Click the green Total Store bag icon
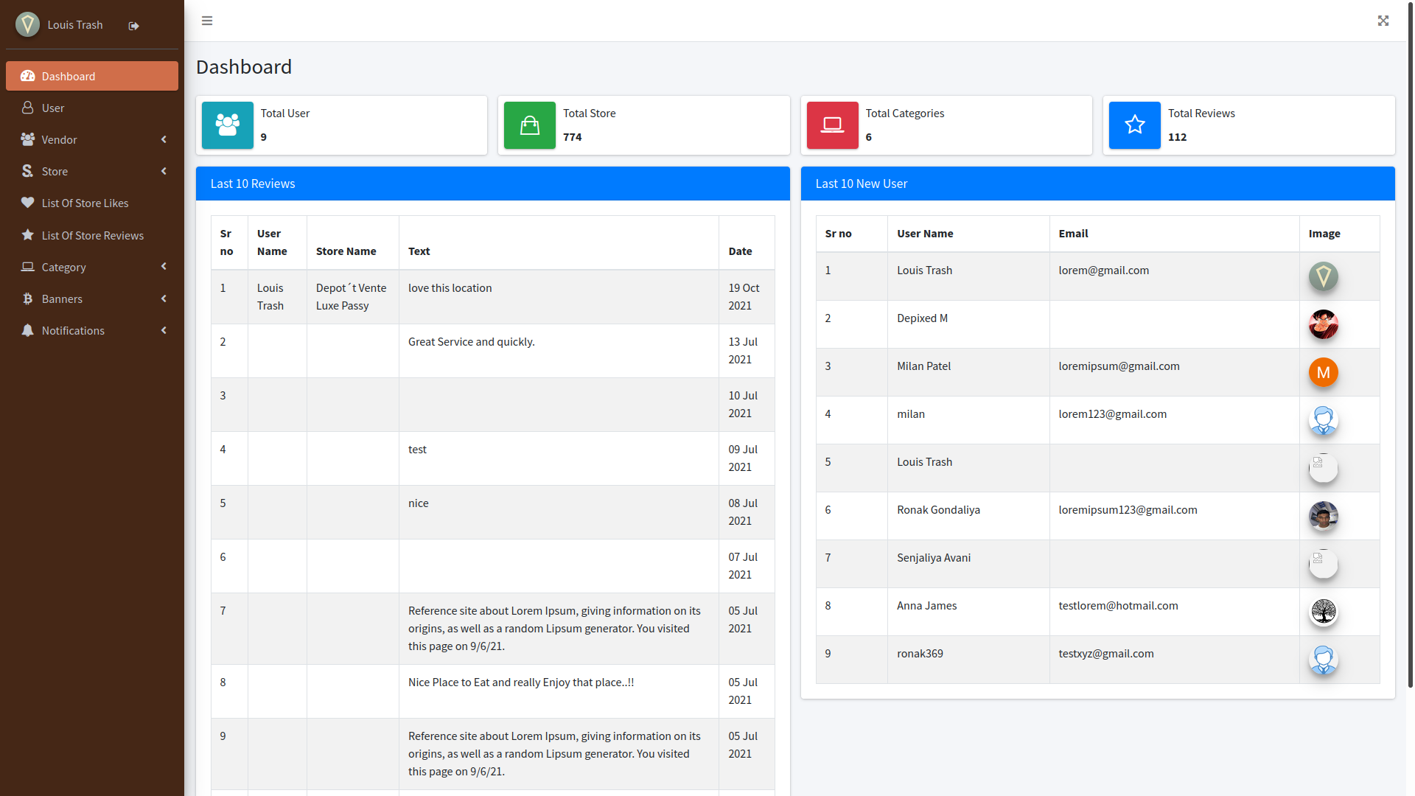This screenshot has height=796, width=1415. tap(530, 125)
